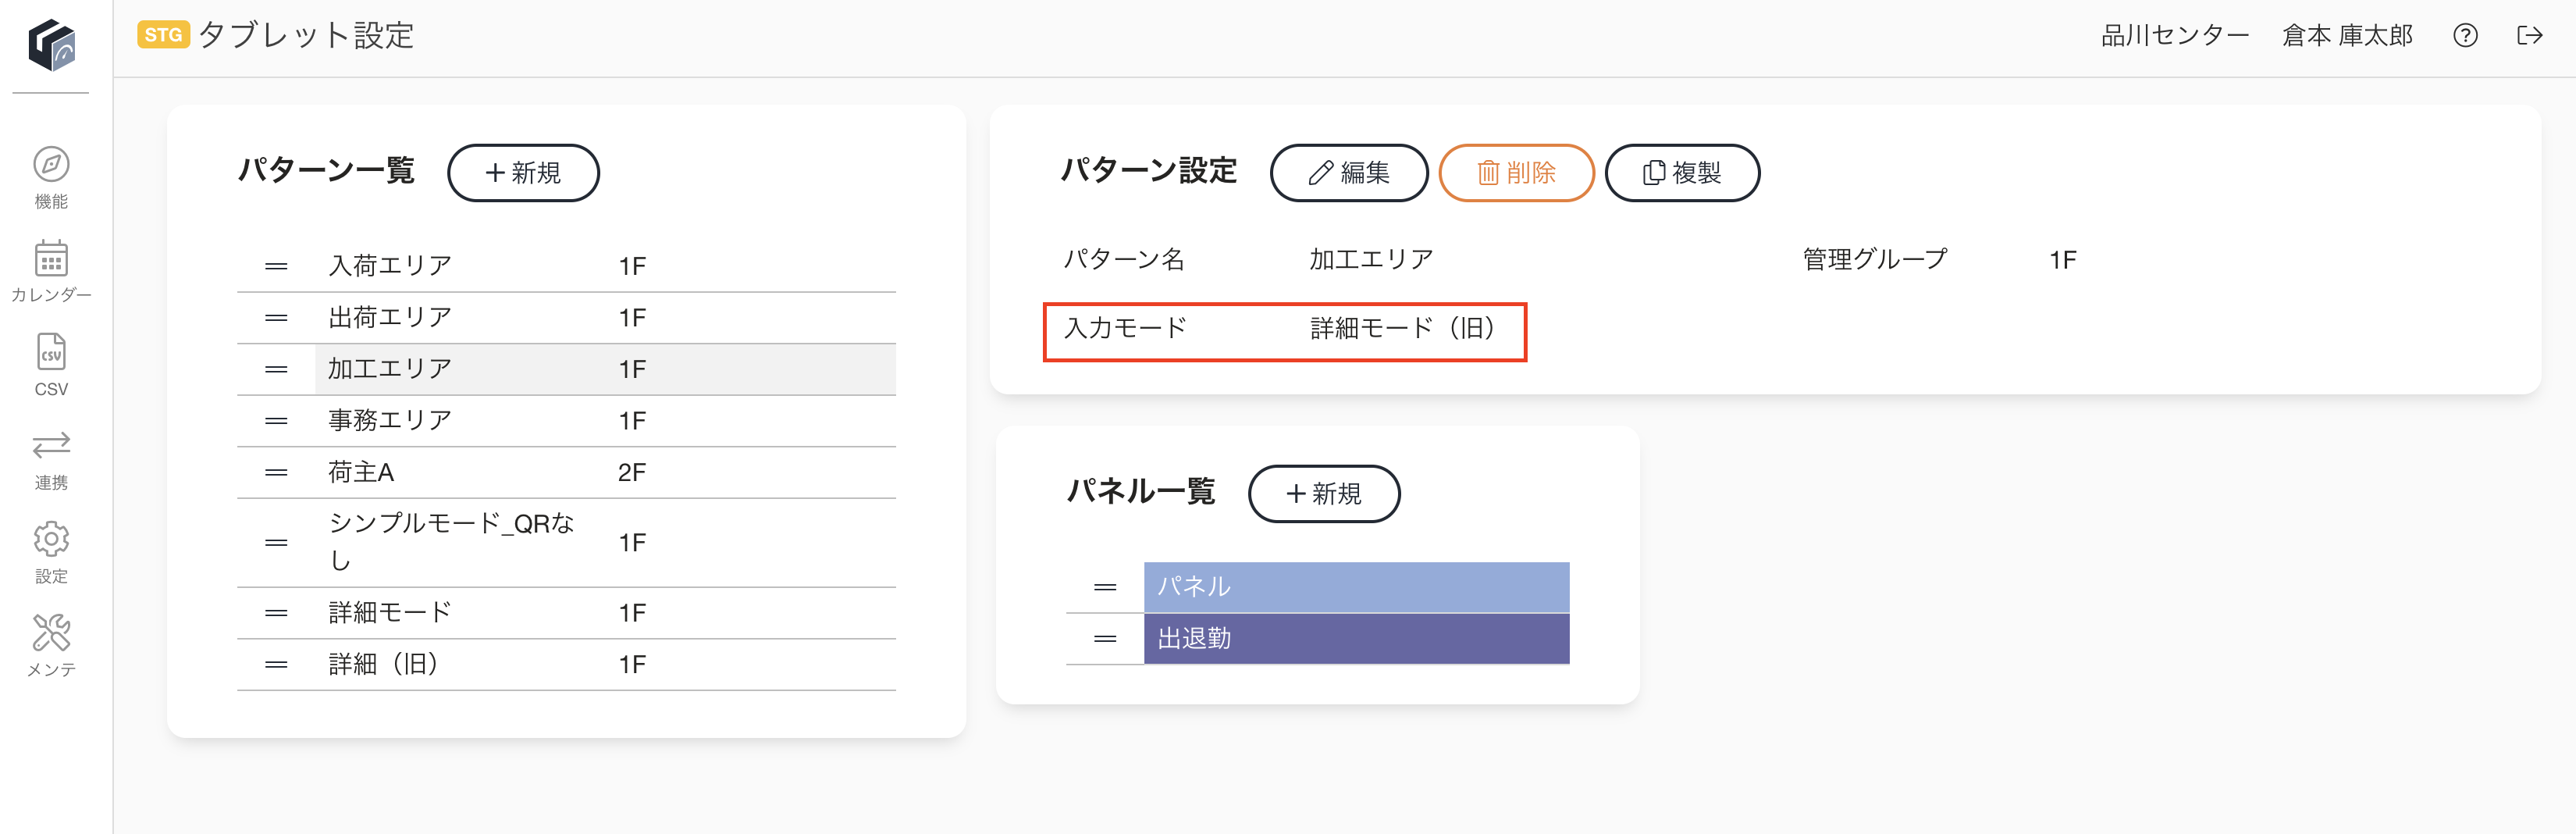
Task: Click the help question mark icon
Action: pos(2465,36)
